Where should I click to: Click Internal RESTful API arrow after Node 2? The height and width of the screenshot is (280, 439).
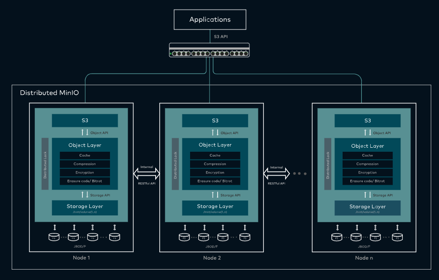tap(277, 174)
